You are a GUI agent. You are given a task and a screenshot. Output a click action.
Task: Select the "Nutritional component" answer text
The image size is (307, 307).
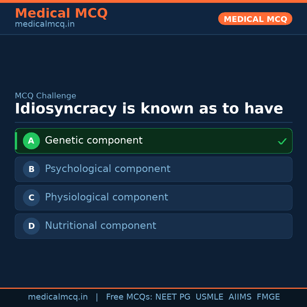(x=100, y=226)
